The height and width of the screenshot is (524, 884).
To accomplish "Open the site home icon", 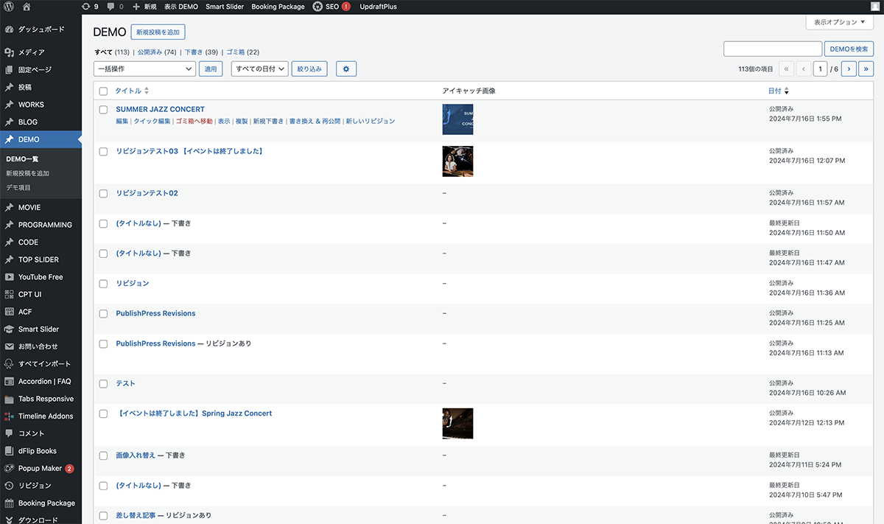I will click(x=27, y=7).
